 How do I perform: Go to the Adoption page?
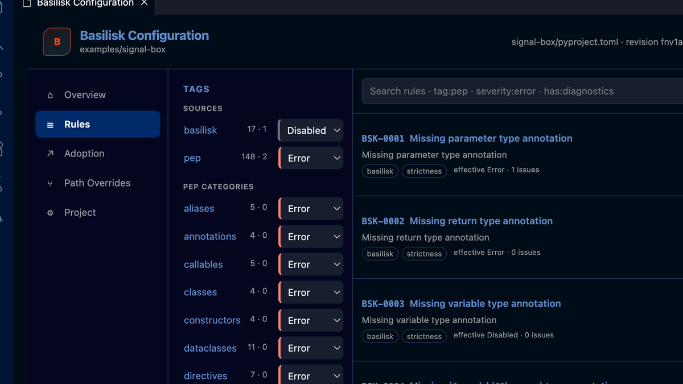[x=98, y=154]
